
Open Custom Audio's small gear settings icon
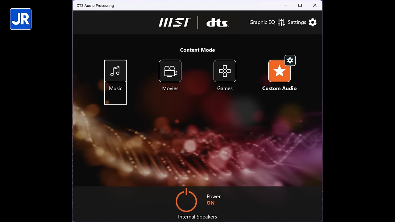290,60
